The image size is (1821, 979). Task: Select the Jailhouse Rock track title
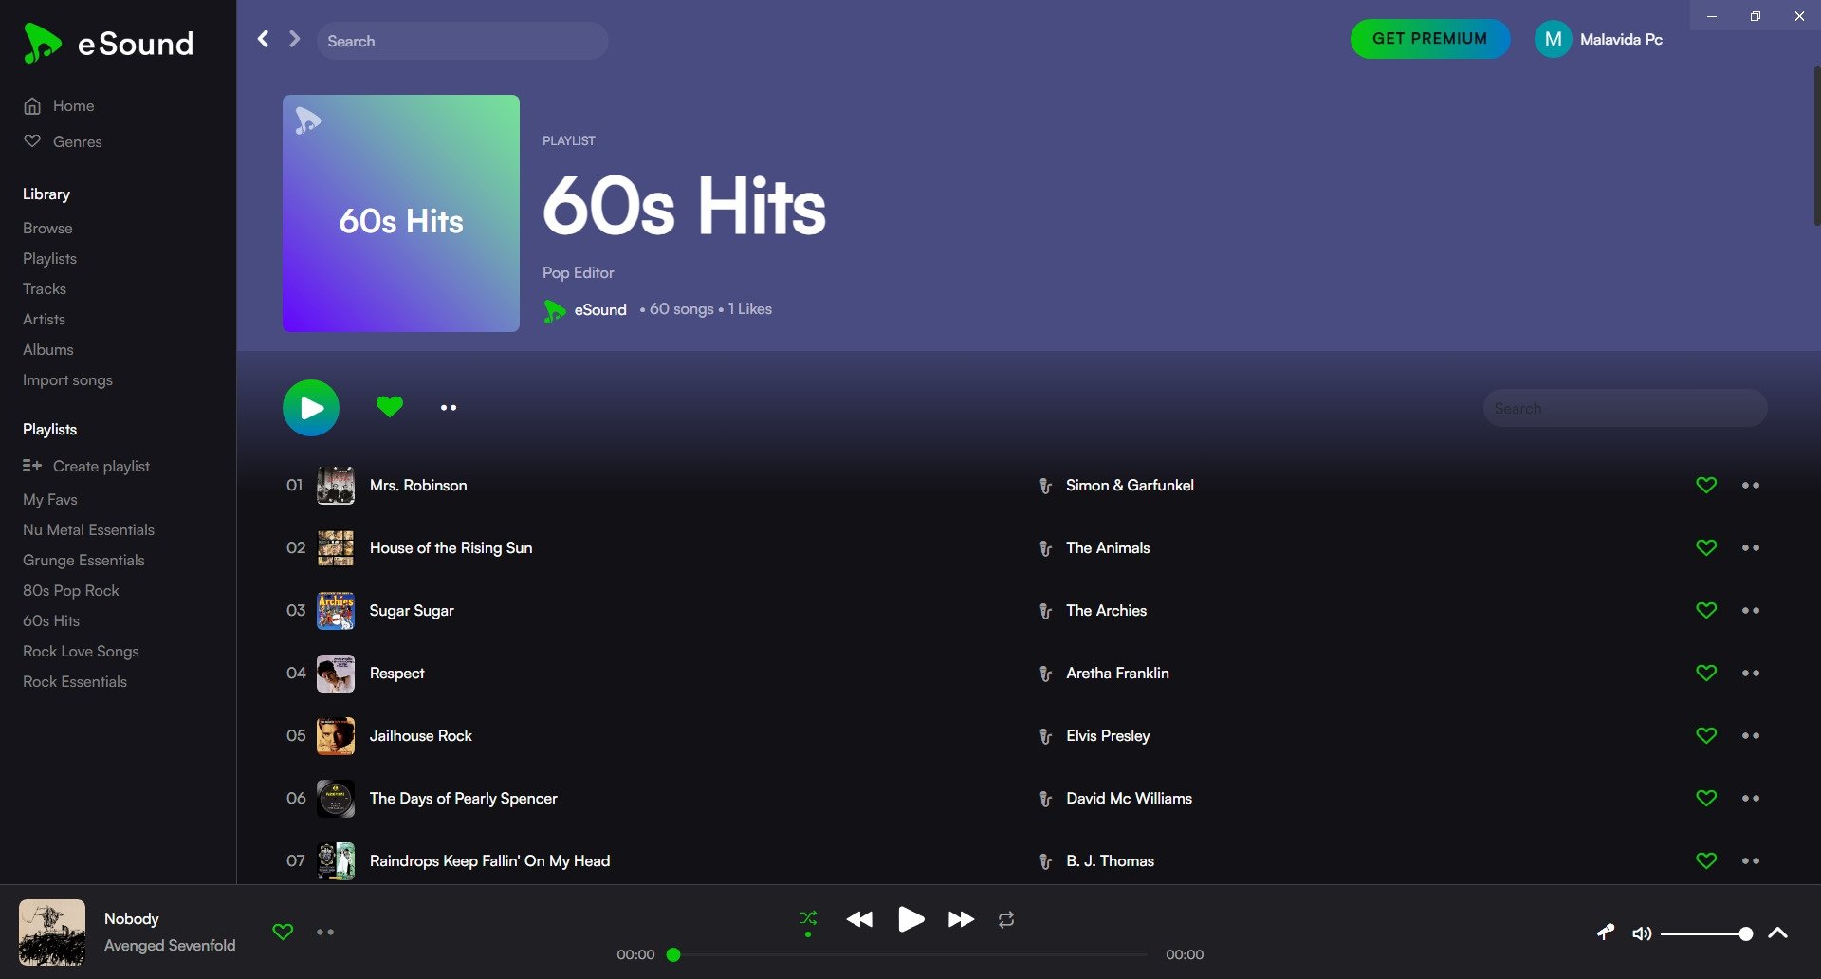pos(421,735)
